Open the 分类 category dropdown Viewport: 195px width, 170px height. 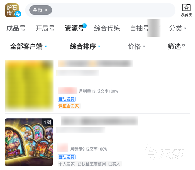(x=178, y=28)
